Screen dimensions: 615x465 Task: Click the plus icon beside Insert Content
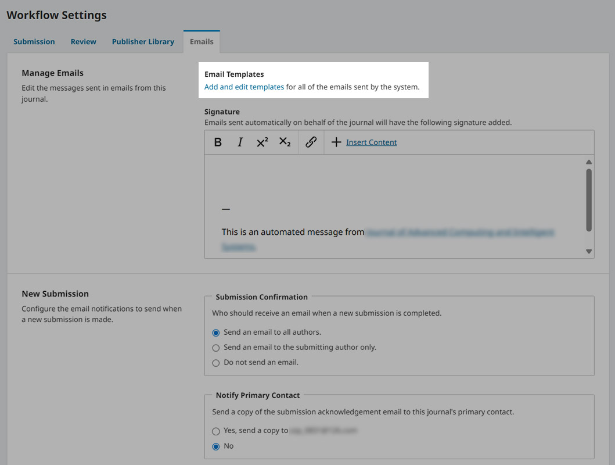pos(336,142)
